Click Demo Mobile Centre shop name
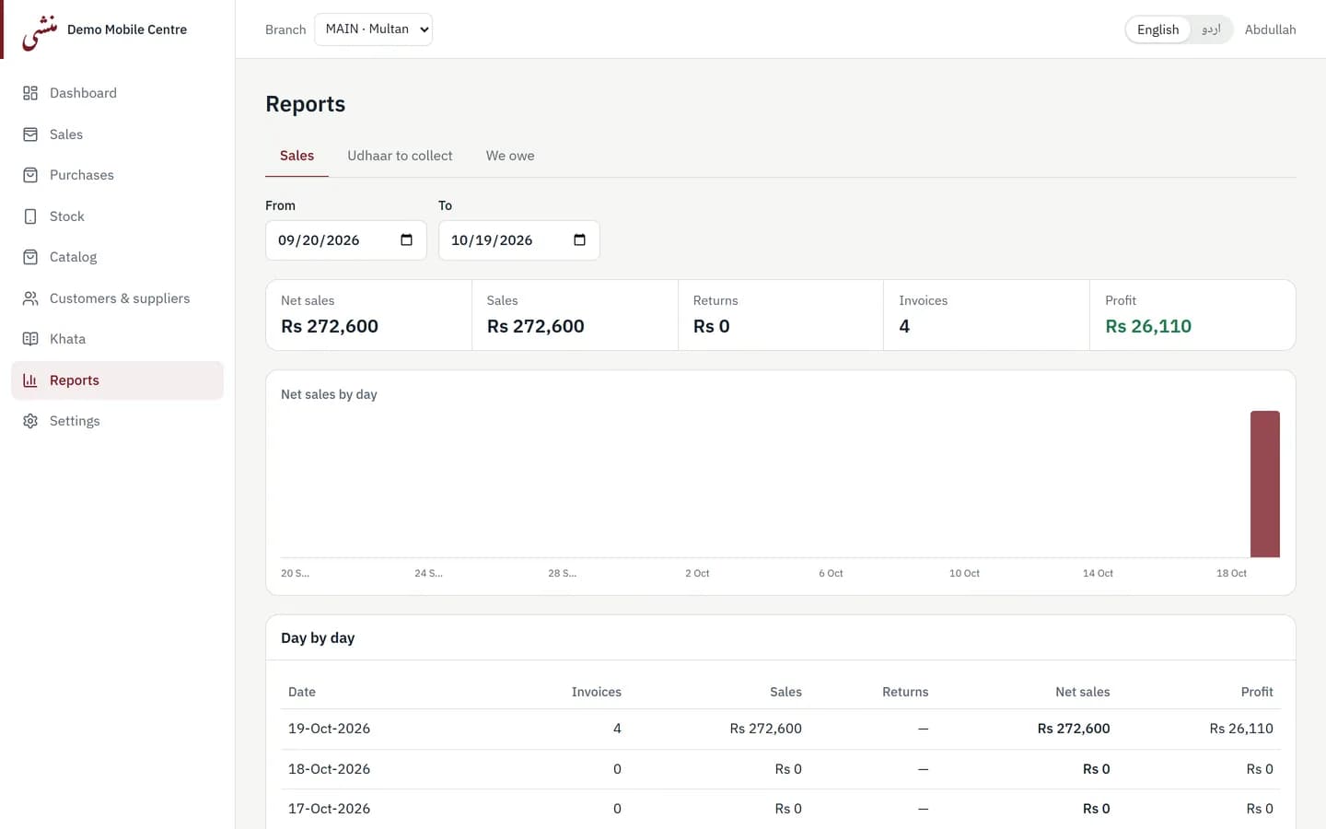The width and height of the screenshot is (1326, 829). (127, 29)
